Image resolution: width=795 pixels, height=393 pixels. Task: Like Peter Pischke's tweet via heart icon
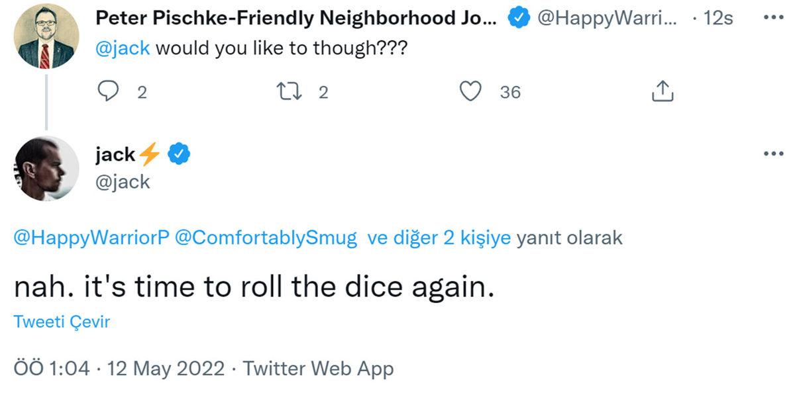coord(470,92)
